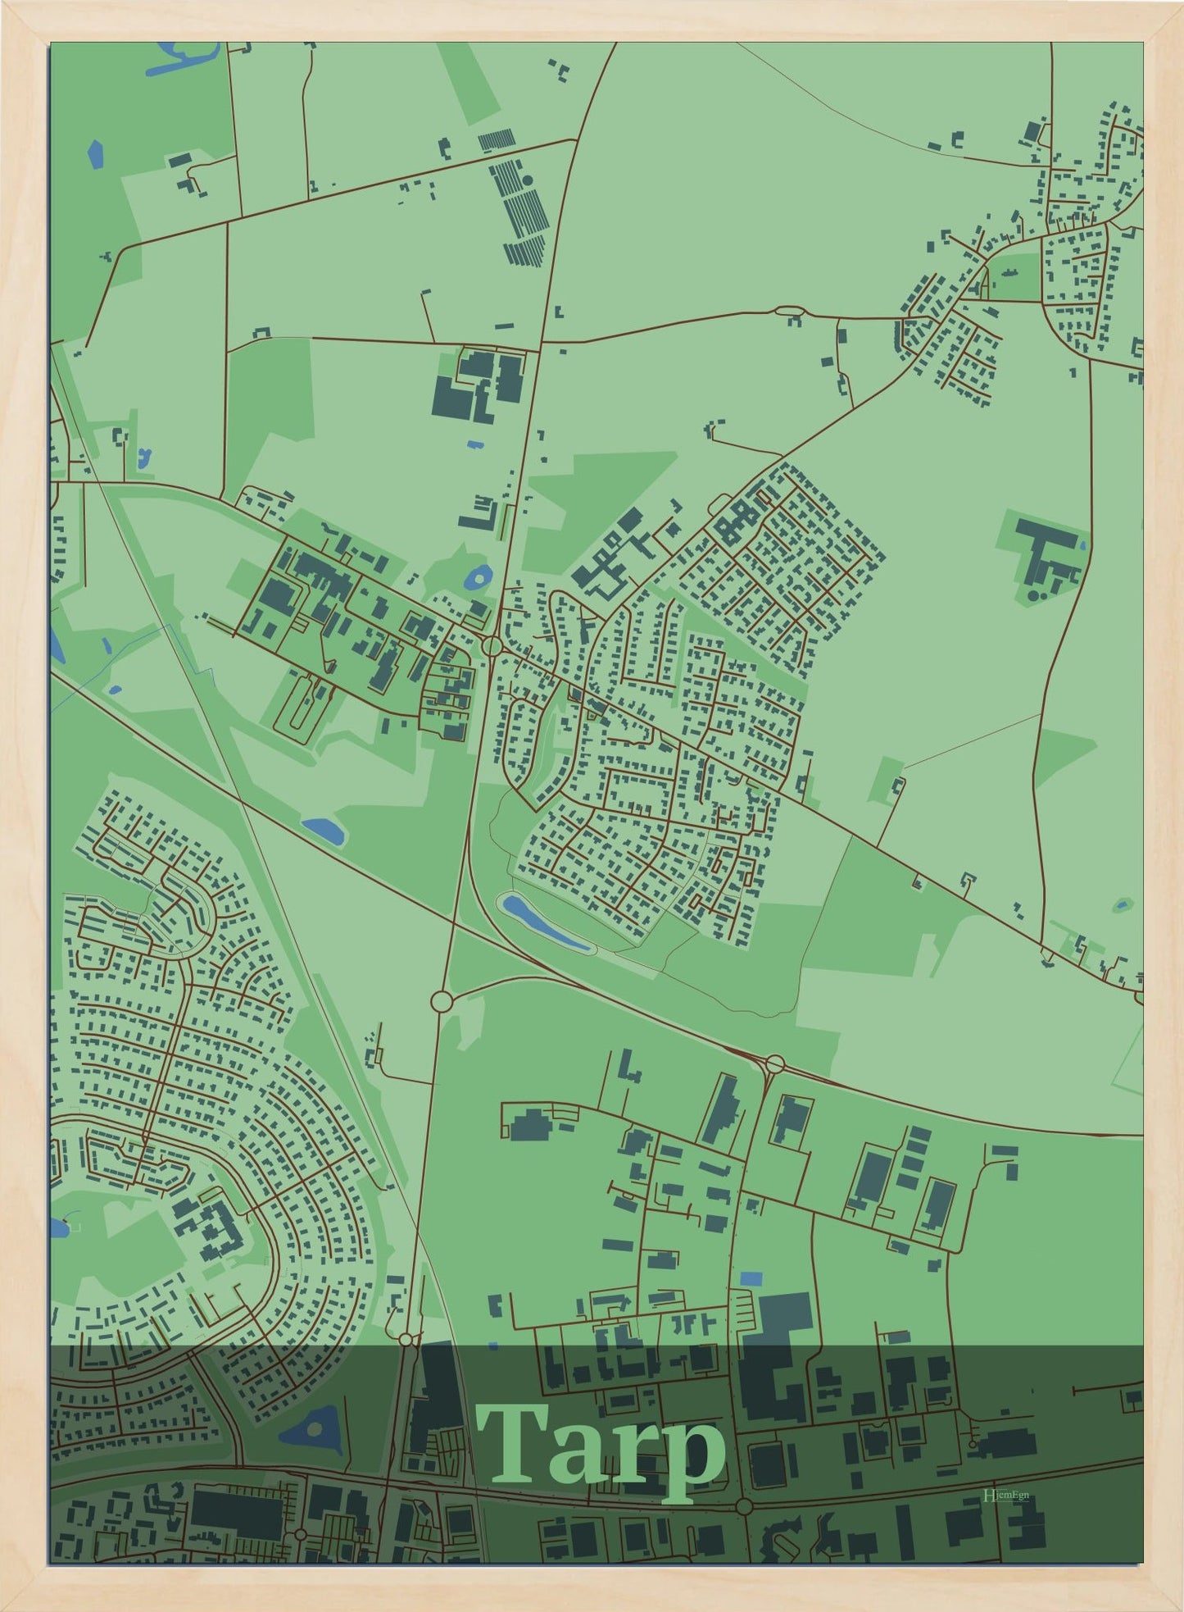This screenshot has height=1612, width=1184.
Task: Click the roundabout at the central town junction
Action: coord(492,646)
